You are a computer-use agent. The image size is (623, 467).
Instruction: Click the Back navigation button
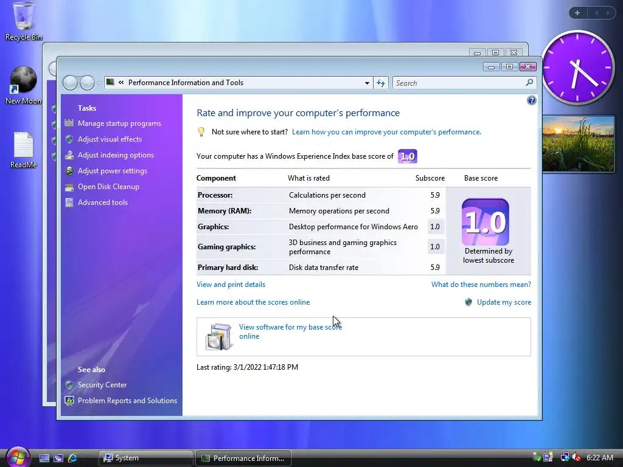pyautogui.click(x=71, y=83)
